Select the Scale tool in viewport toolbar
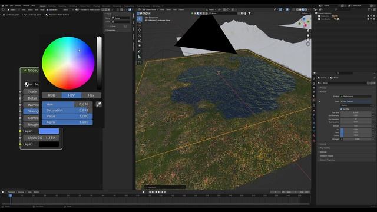Viewport: 377px width, 212px height. 140,41
